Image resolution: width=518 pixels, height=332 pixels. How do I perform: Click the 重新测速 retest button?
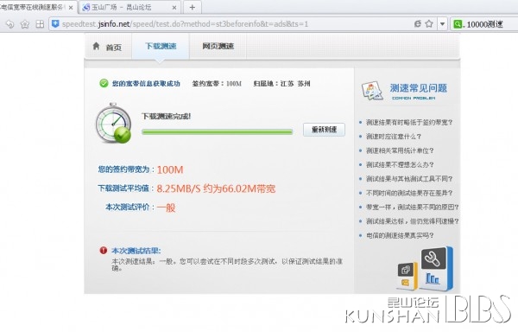(324, 130)
